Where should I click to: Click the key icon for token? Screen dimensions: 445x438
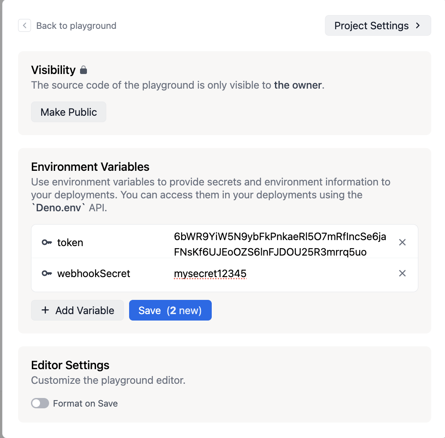coord(47,243)
